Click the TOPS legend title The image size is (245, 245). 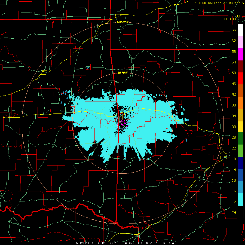239,16
